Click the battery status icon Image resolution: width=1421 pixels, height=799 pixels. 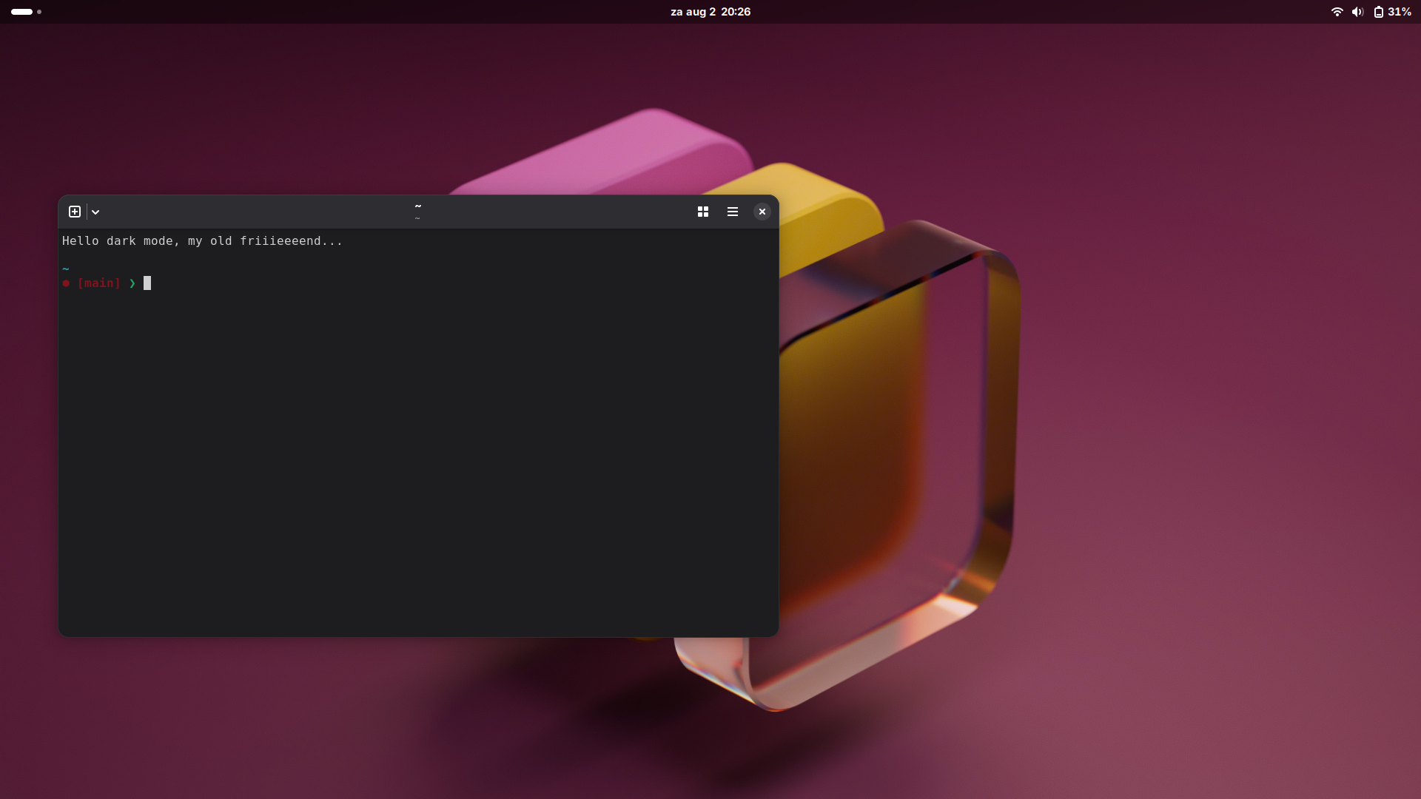tap(1379, 12)
